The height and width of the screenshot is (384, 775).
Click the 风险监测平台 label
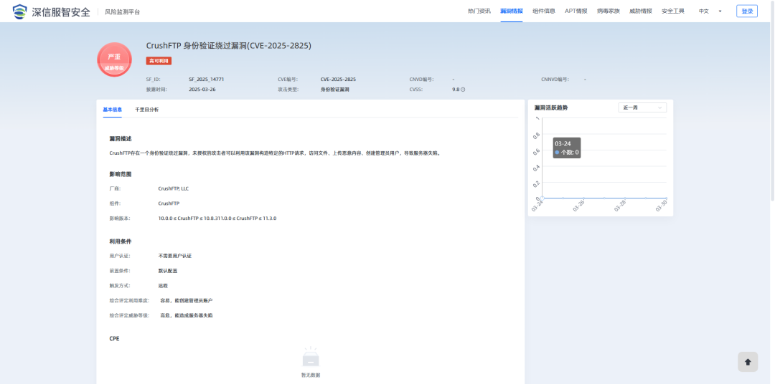(x=122, y=12)
